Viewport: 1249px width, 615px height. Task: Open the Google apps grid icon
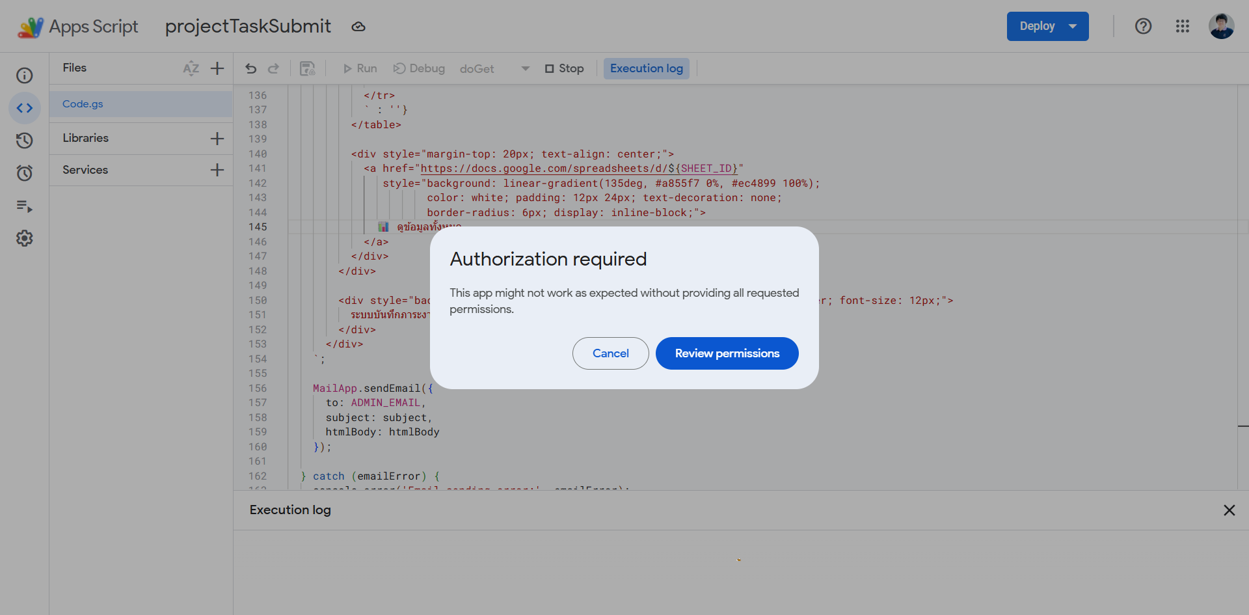1183,26
